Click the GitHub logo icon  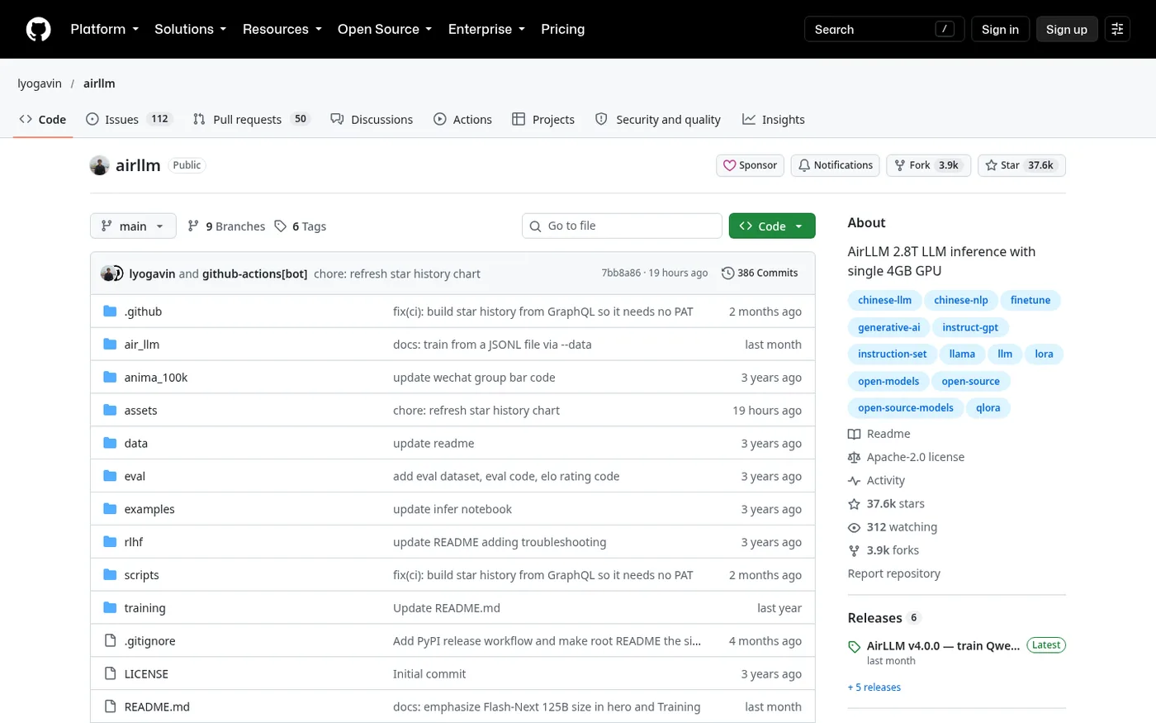click(x=38, y=29)
